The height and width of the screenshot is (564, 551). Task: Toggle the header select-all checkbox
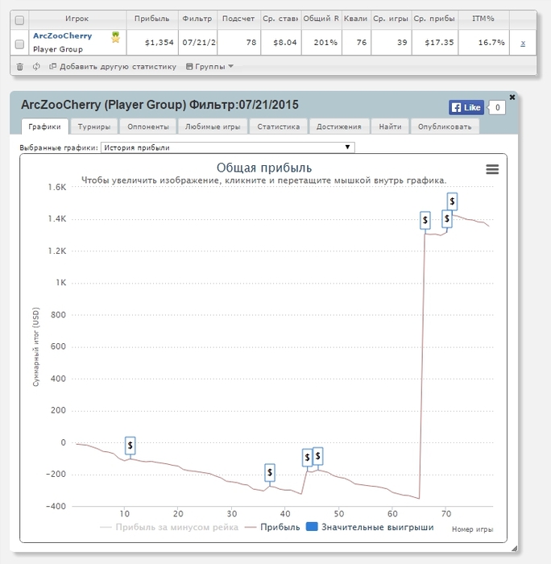coord(20,20)
